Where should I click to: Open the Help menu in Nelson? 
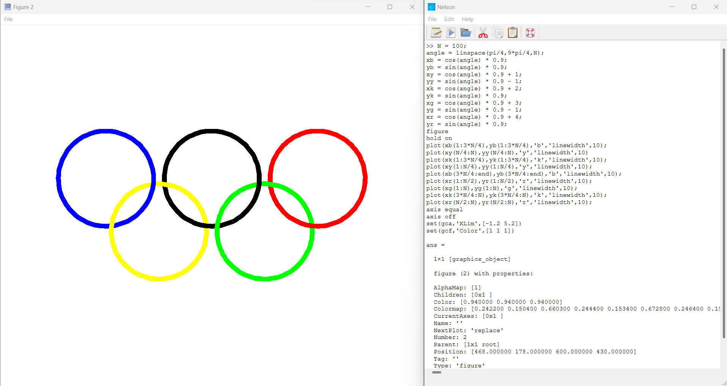click(468, 19)
